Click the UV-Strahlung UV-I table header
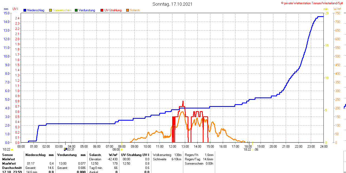Screen dimensions: 346x173 [135, 155]
